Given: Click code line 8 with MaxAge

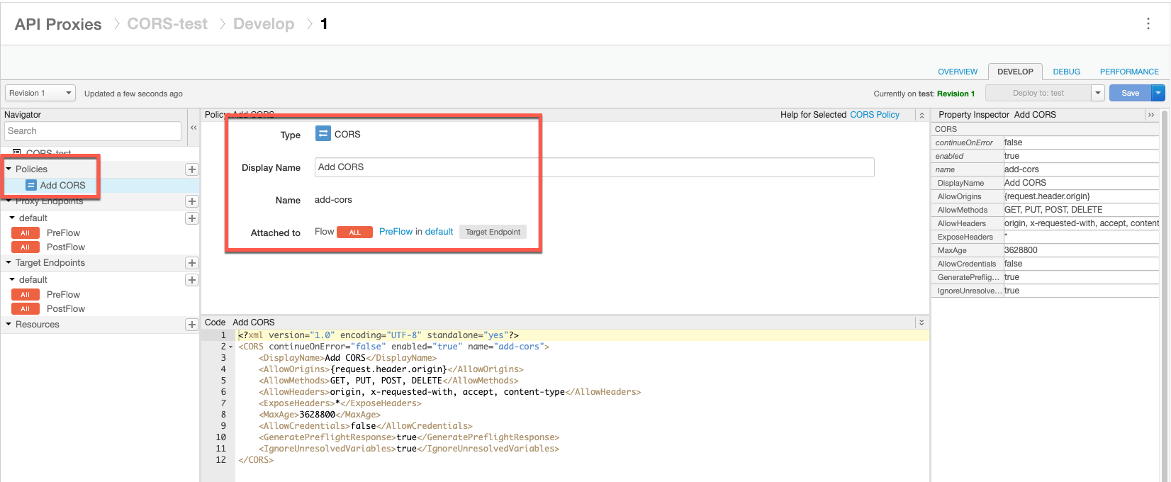Looking at the screenshot, I should click(320, 415).
